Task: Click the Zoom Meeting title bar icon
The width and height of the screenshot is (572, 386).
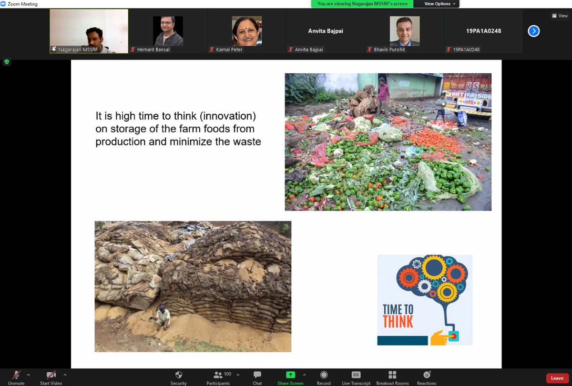Action: [3, 4]
